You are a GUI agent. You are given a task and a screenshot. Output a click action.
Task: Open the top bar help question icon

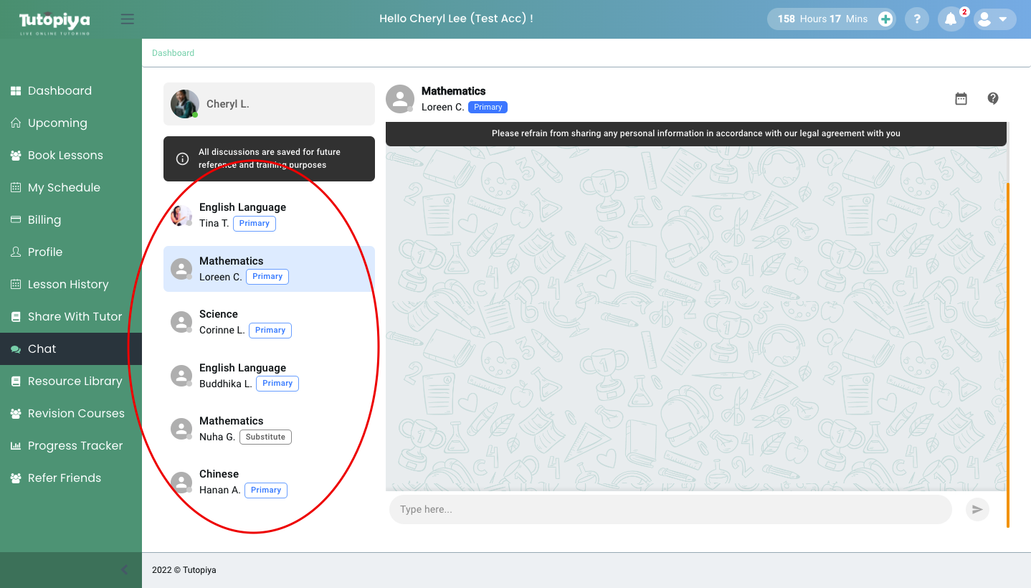(917, 19)
